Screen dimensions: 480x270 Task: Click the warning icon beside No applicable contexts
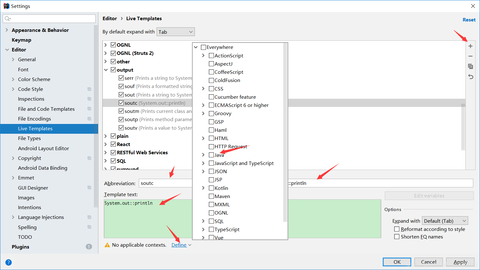(107, 245)
